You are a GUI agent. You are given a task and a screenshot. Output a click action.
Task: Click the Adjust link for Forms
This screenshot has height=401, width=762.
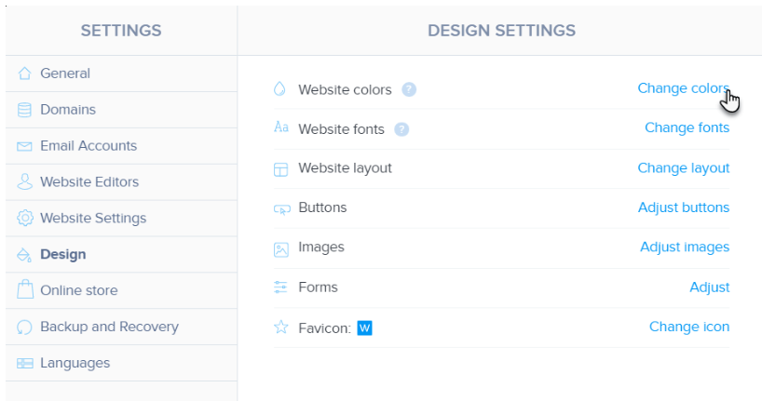710,287
